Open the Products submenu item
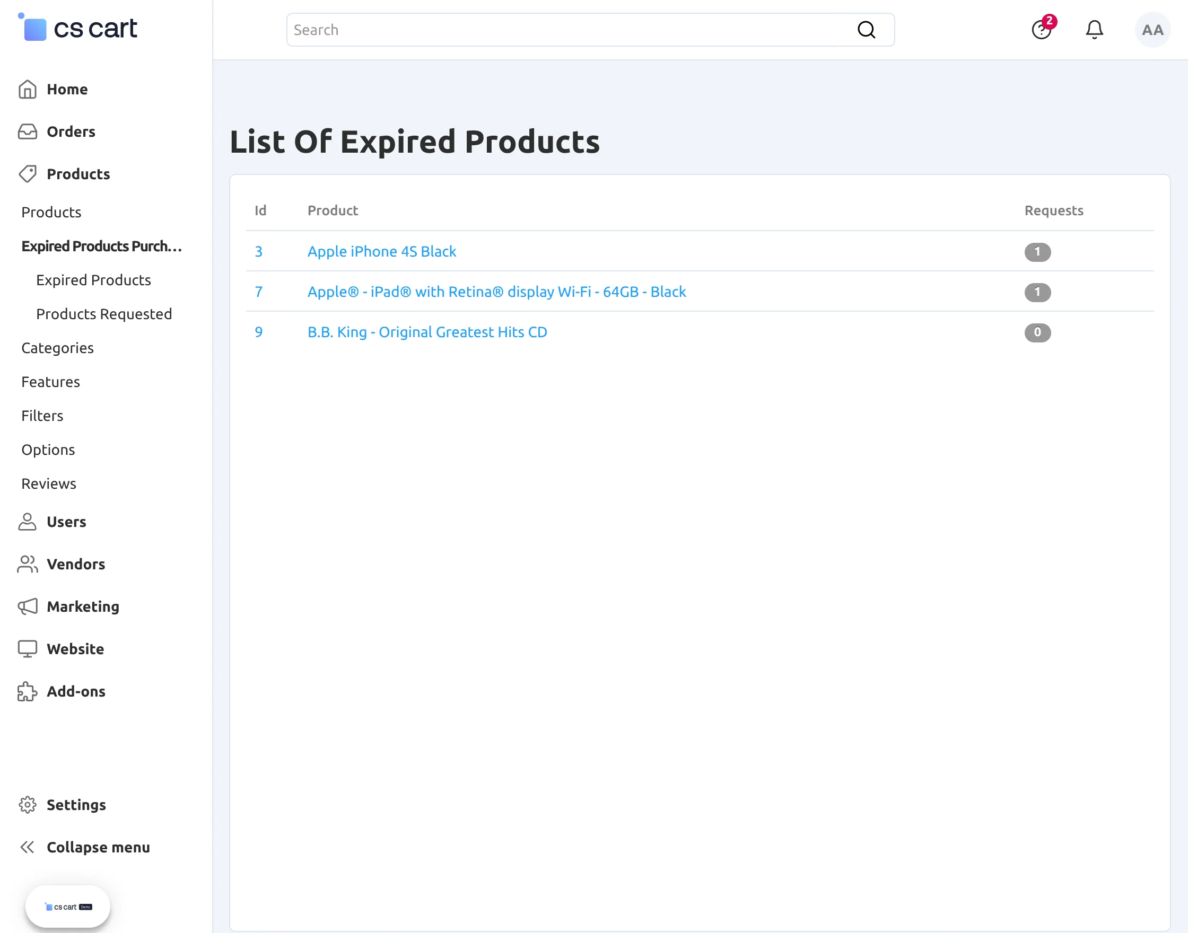The height and width of the screenshot is (933, 1188). [51, 212]
